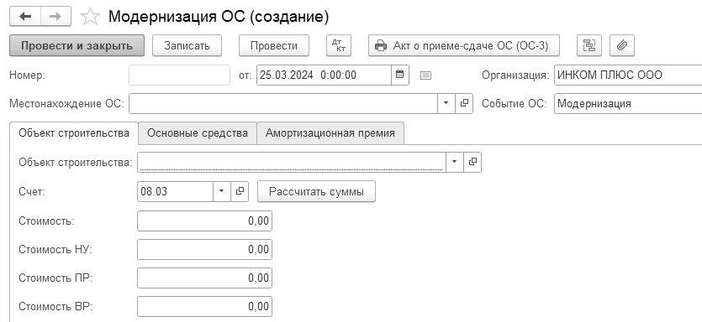
Task: Click the Стоимость НУ amount field
Action: (x=204, y=249)
